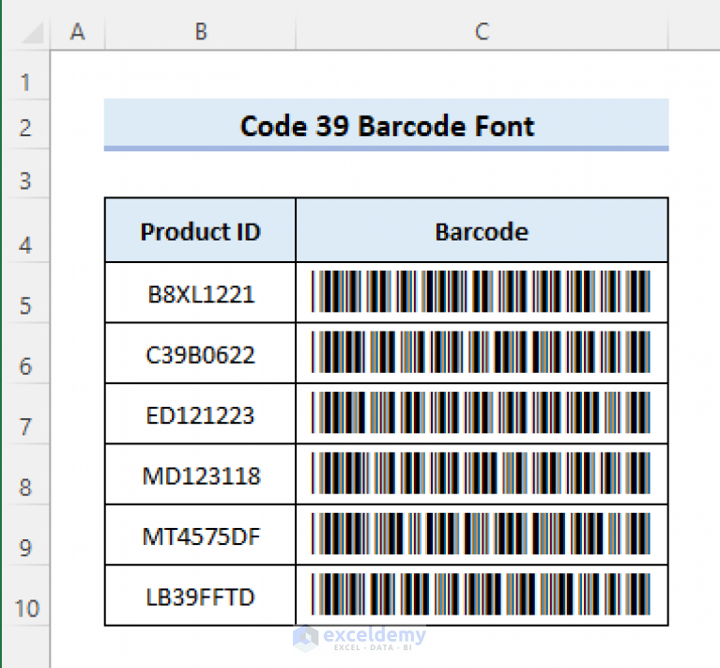Select row 3 header
This screenshot has height=668, width=720.
click(x=24, y=180)
